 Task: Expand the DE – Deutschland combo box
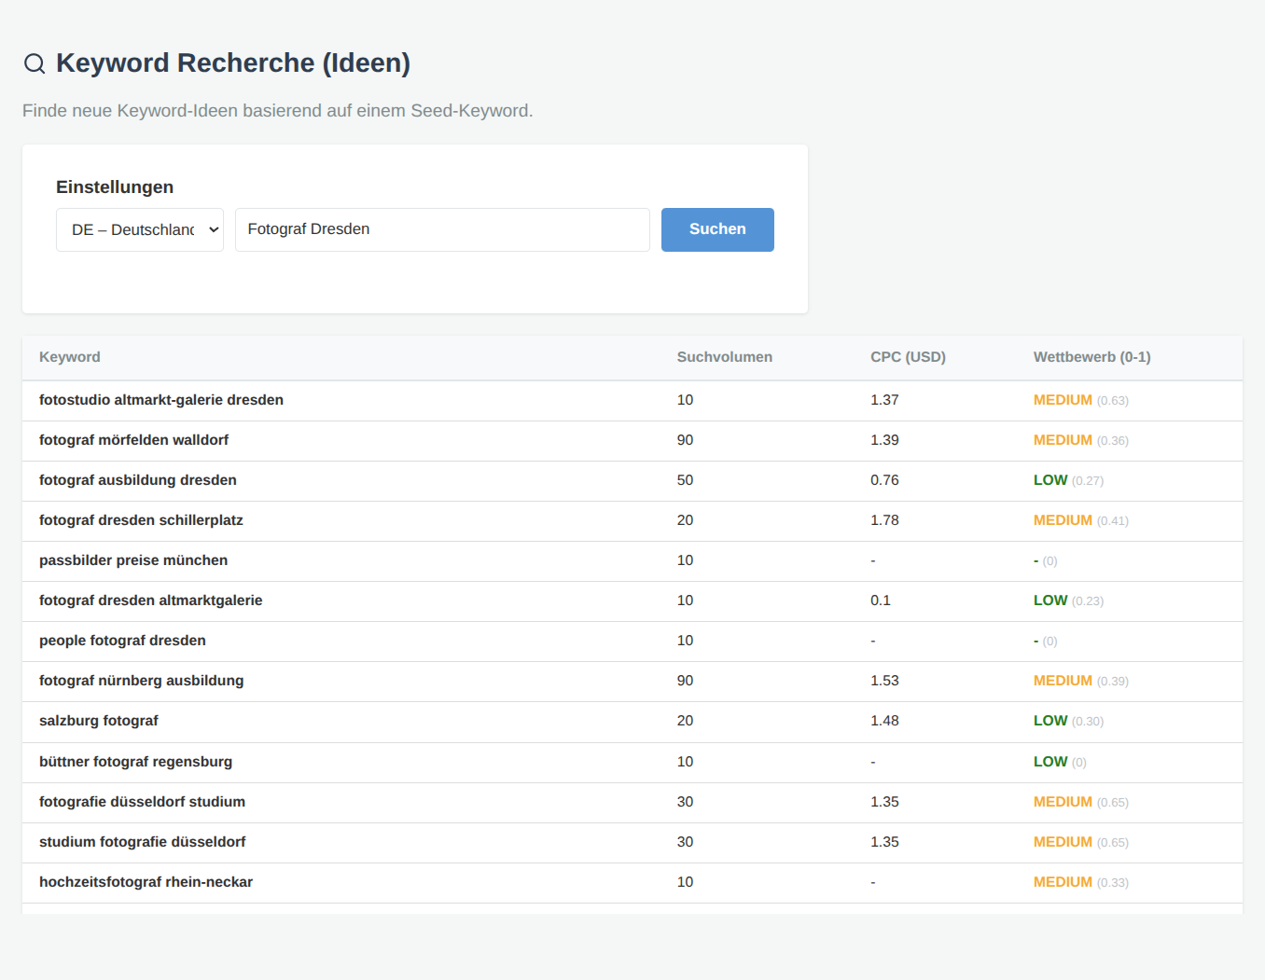click(x=139, y=229)
